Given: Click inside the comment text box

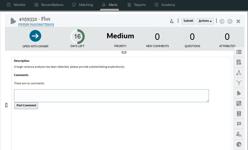Looking at the screenshot, I should click(x=111, y=96).
